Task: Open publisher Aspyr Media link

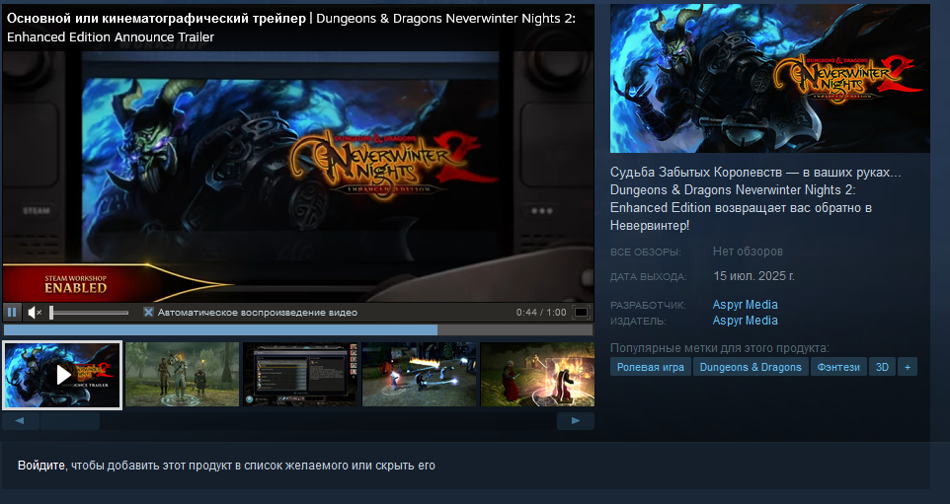Action: (745, 321)
